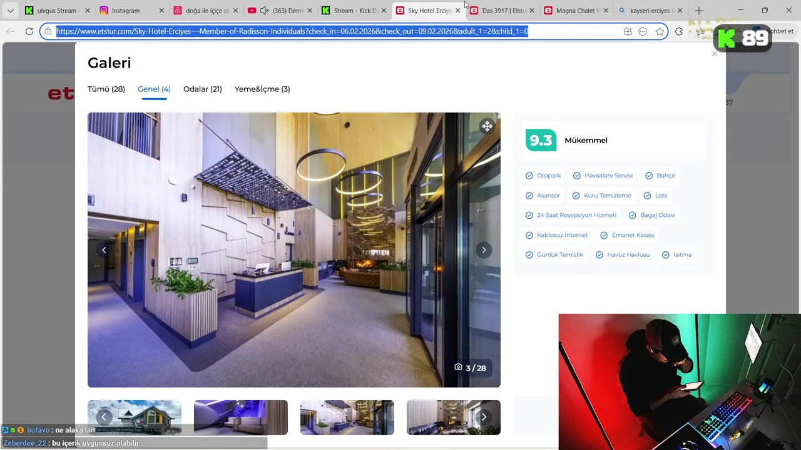Switch to the Stream - Kick Dashboard tab
This screenshot has width=801, height=450.
tap(352, 11)
